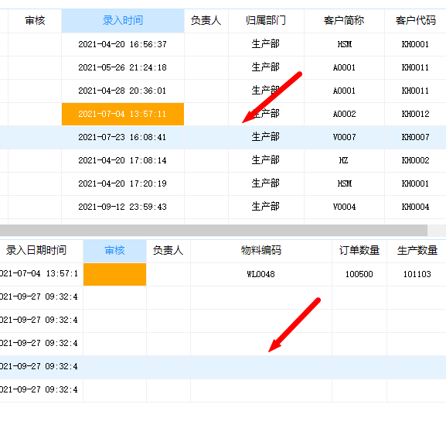Screen dimensions: 446x425
Task: Click the 客户简称 column header
Action: coord(344,20)
